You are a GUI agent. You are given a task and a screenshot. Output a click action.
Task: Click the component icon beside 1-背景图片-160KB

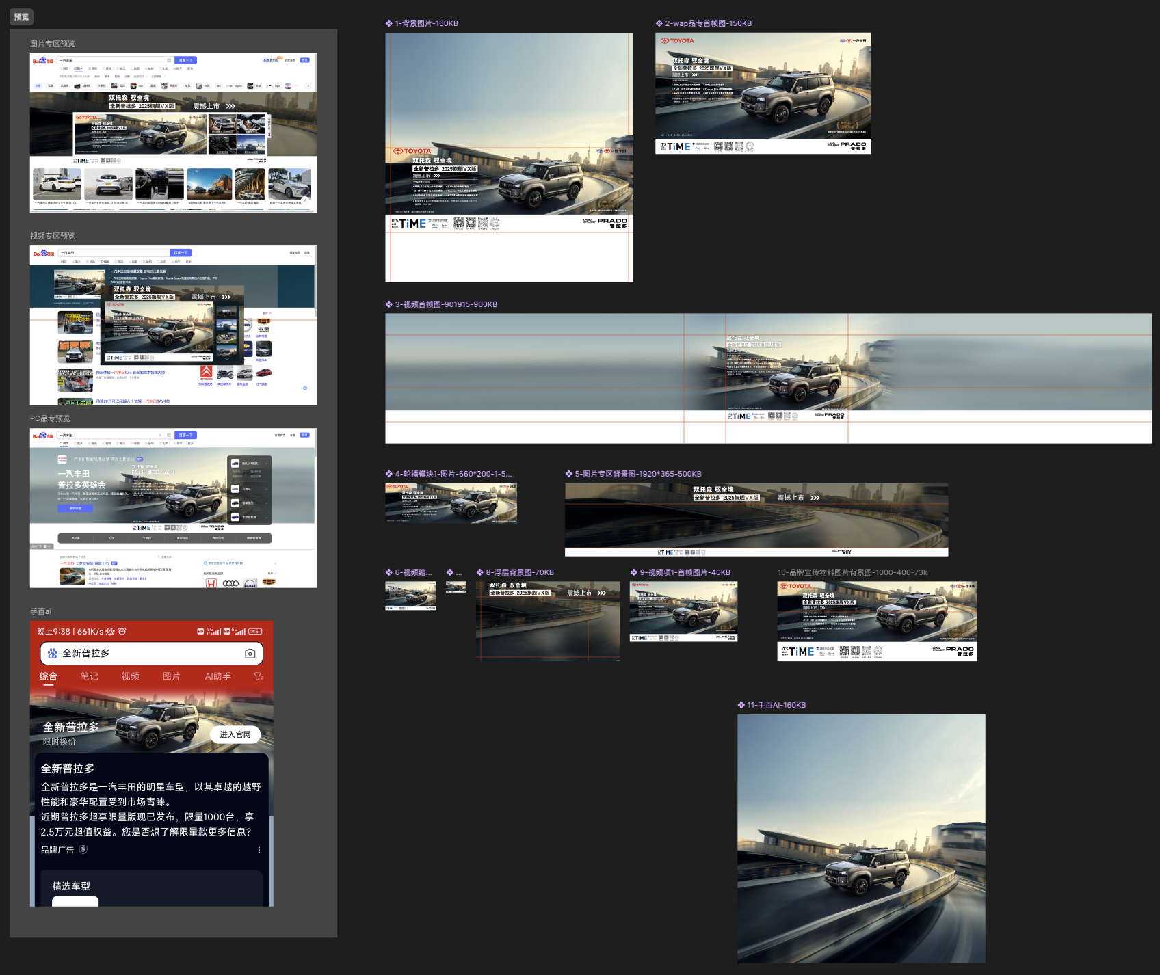point(389,23)
